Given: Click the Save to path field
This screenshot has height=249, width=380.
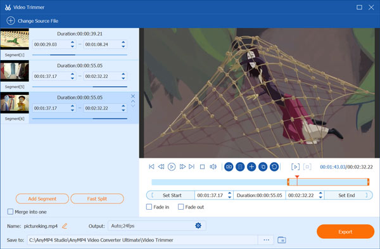Looking at the screenshot, I should point(142,240).
